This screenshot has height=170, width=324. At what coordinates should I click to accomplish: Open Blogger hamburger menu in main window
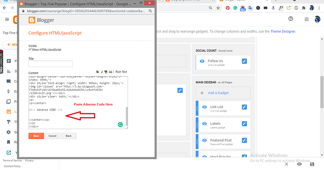pos(7,19)
